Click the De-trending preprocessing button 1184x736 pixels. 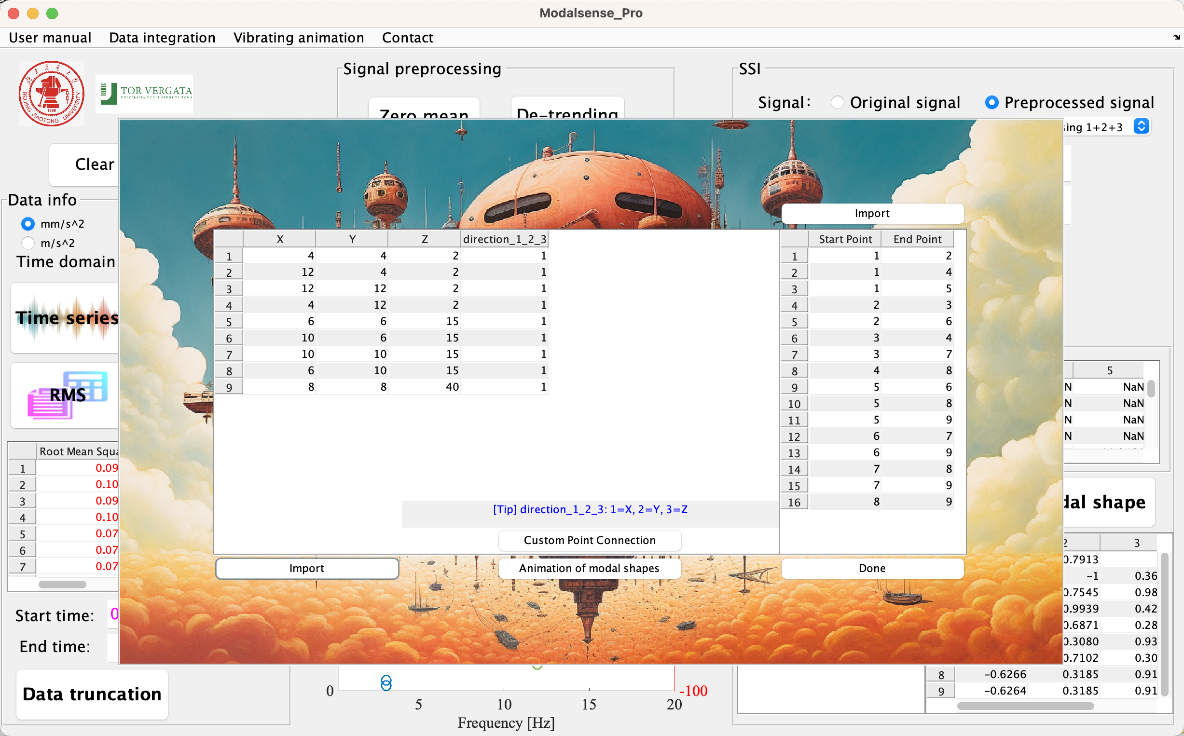click(x=568, y=108)
